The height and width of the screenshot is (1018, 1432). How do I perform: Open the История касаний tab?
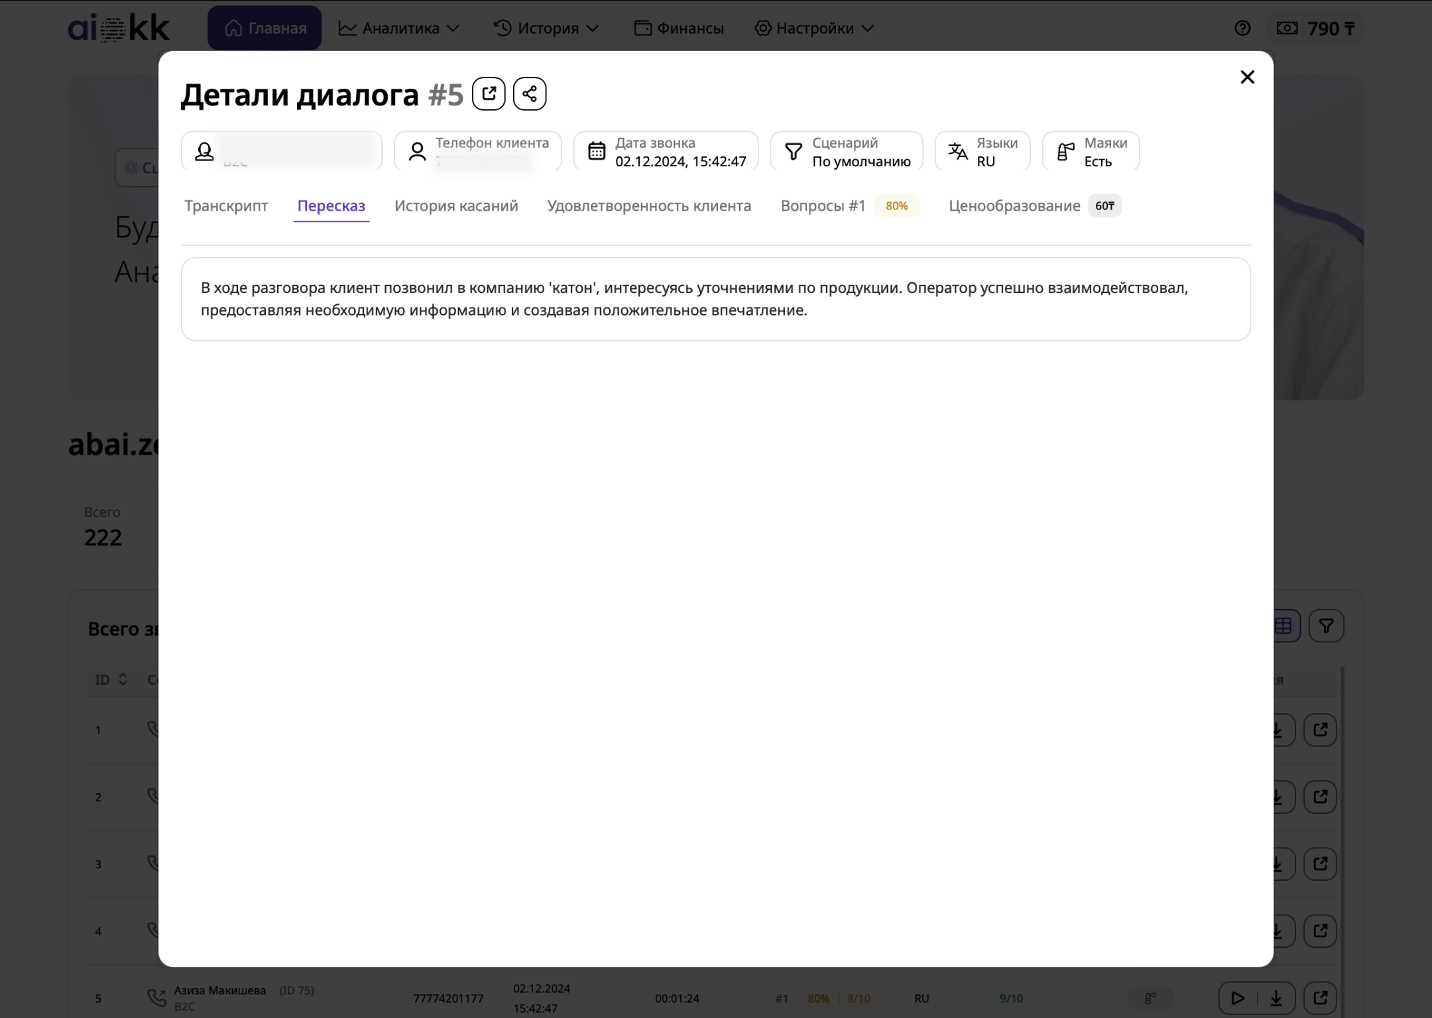tap(456, 206)
